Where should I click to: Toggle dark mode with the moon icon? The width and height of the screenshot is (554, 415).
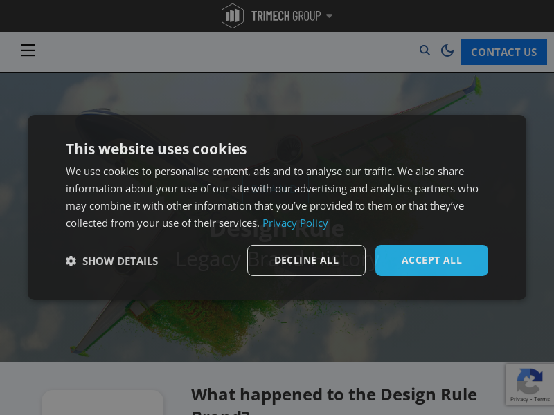(x=447, y=50)
